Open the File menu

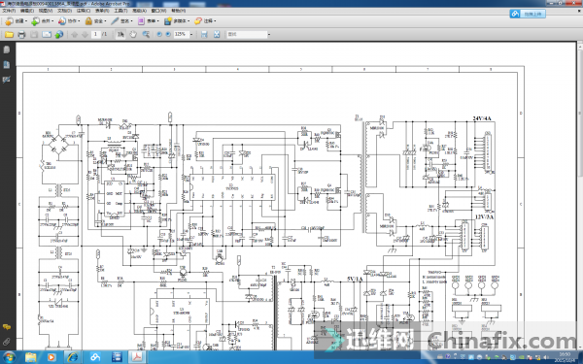[x=9, y=11]
